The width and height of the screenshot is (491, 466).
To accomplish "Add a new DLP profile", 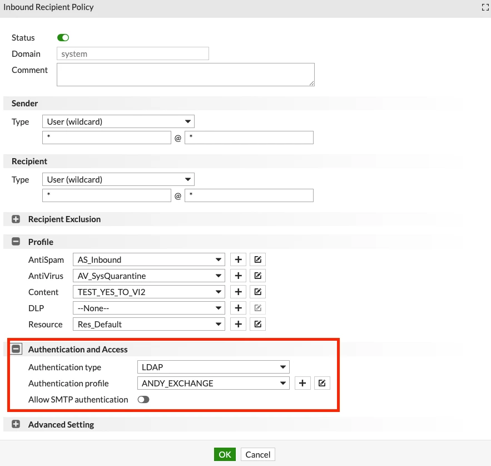I will click(x=239, y=308).
